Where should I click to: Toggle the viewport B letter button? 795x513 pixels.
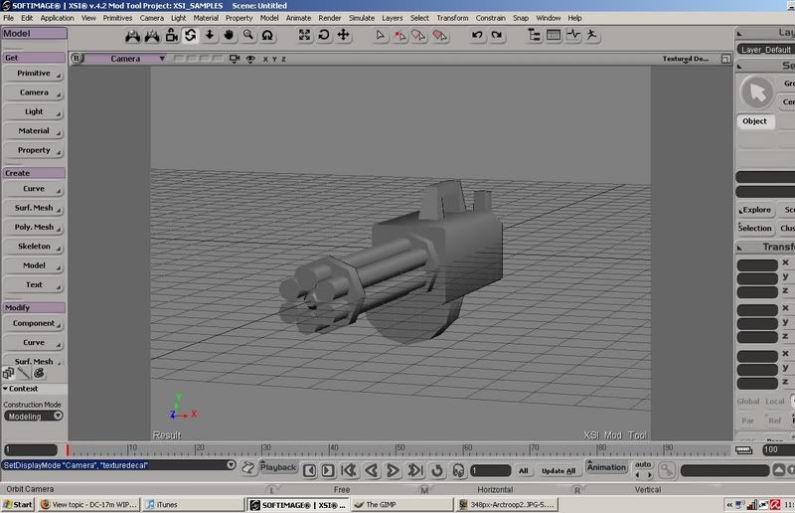click(77, 59)
